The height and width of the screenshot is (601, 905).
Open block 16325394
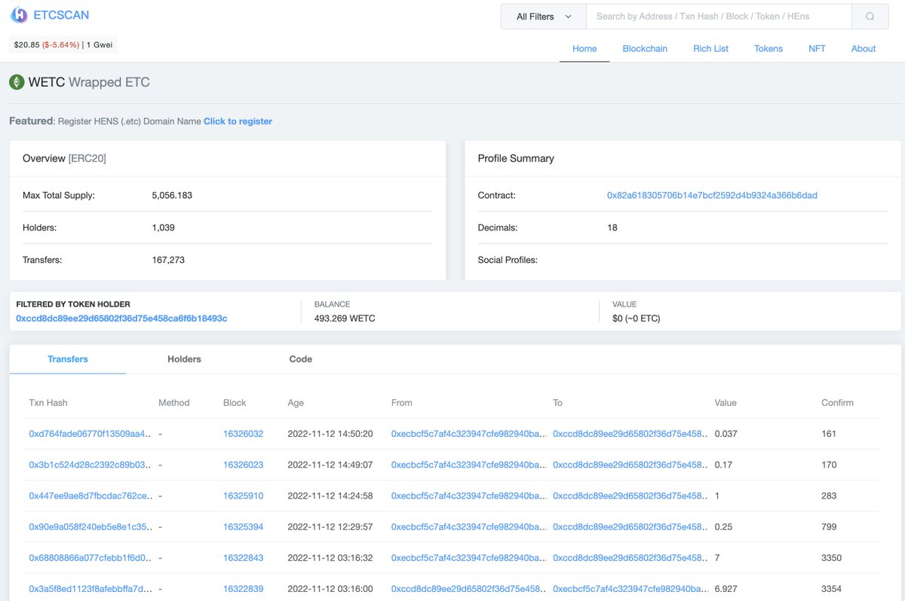[244, 526]
